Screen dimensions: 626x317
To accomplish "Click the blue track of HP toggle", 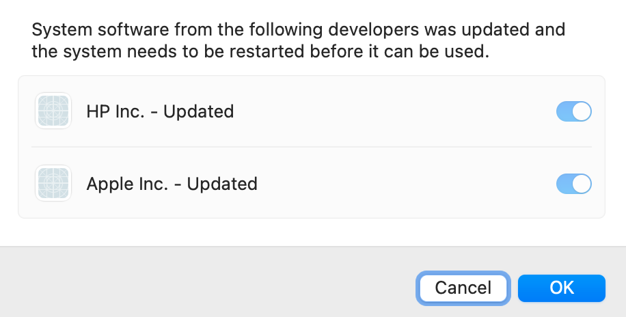I will pos(564,111).
